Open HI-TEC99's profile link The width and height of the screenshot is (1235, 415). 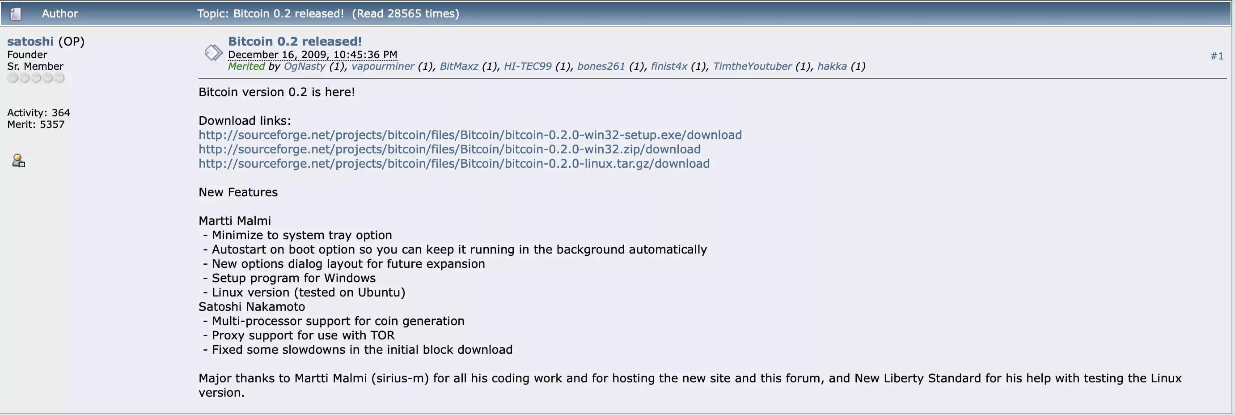tap(527, 66)
